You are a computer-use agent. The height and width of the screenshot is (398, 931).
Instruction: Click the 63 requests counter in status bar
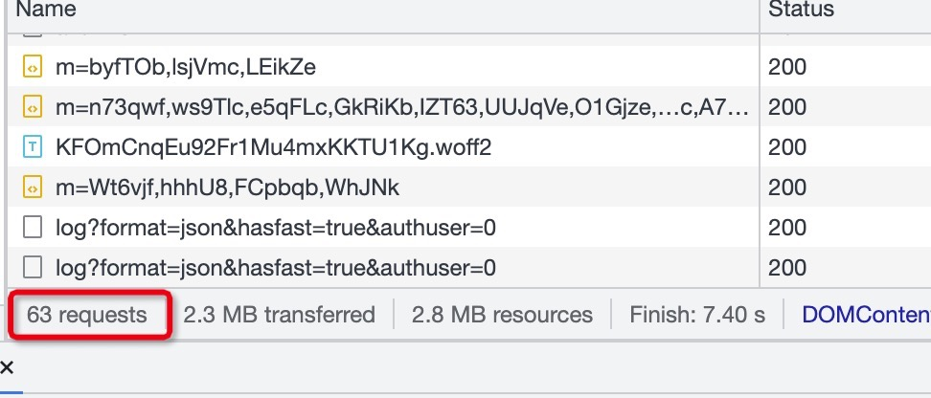pos(87,315)
